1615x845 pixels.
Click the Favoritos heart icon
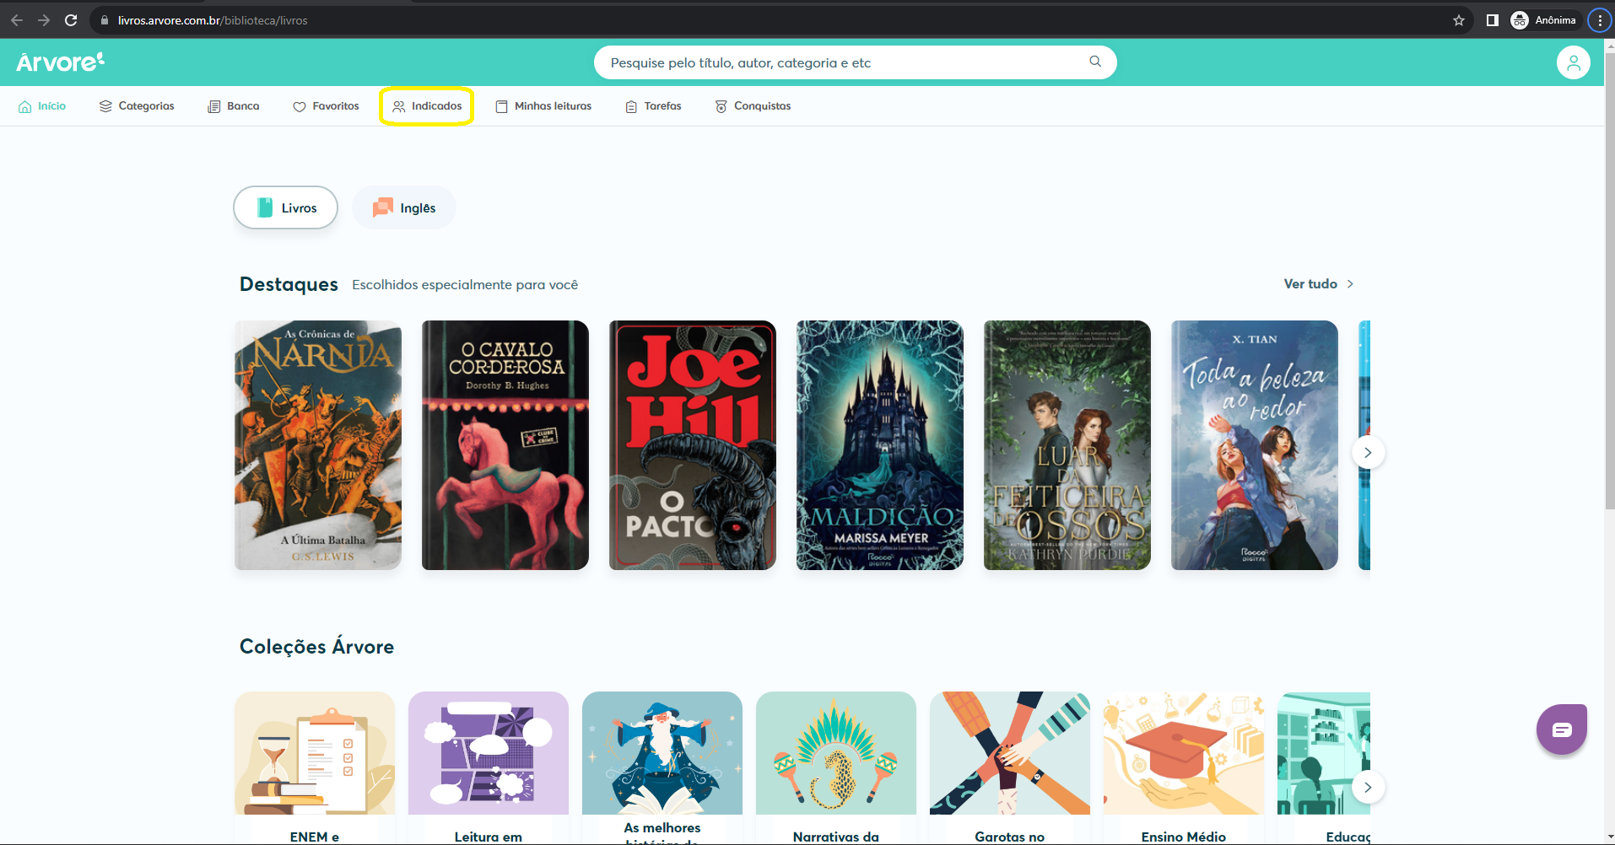(300, 106)
